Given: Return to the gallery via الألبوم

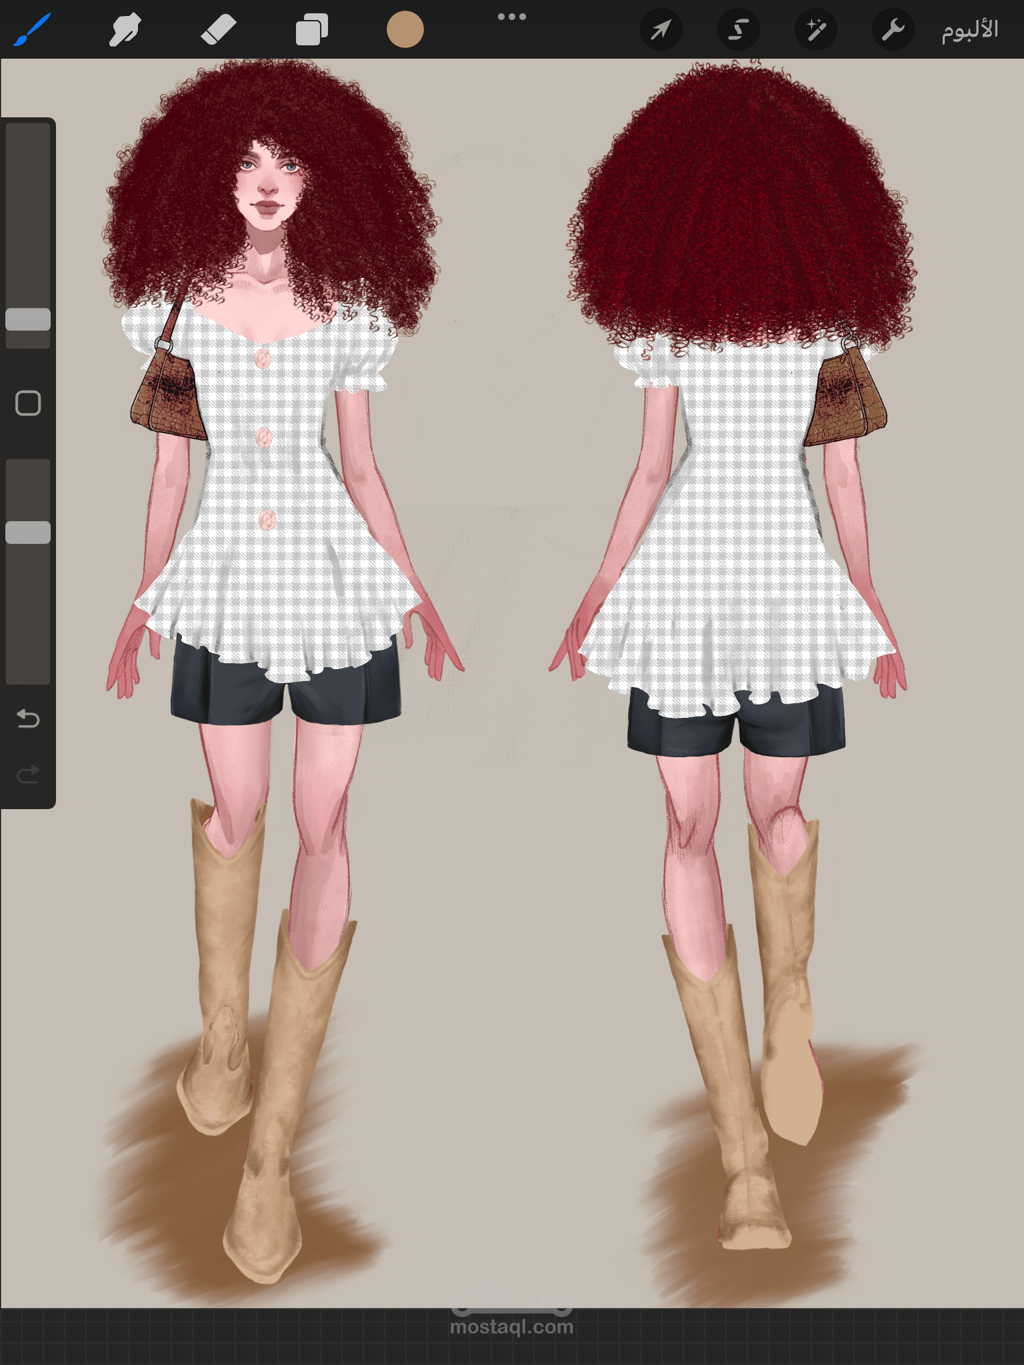Looking at the screenshot, I should pos(970,30).
